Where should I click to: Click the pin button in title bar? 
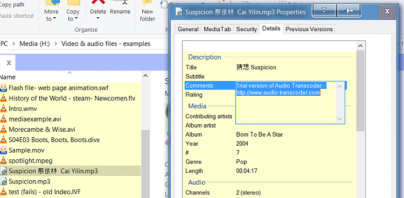(x=349, y=11)
